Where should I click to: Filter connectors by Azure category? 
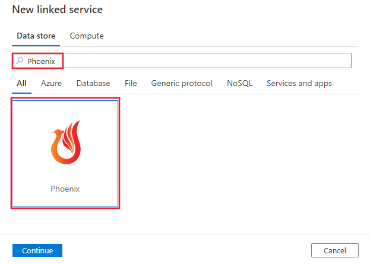[51, 84]
